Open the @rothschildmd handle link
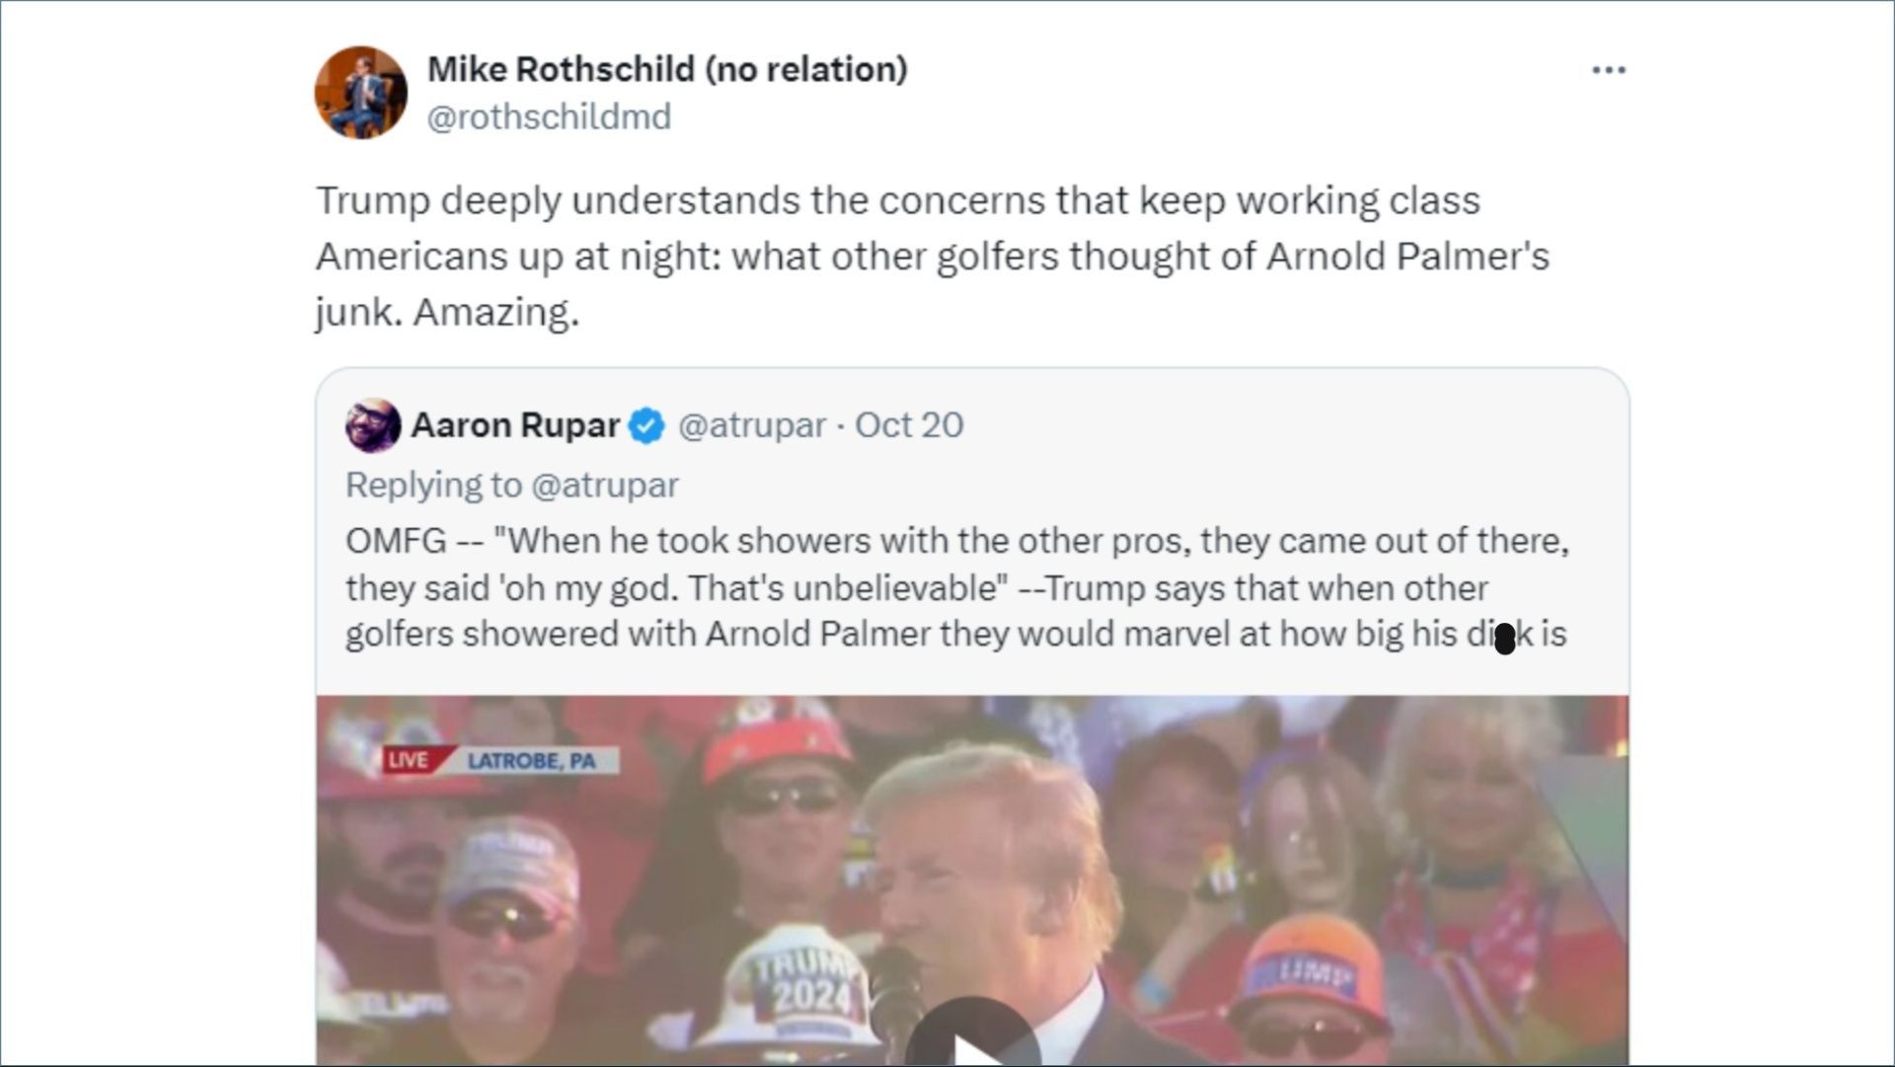The width and height of the screenshot is (1895, 1067). 549,116
